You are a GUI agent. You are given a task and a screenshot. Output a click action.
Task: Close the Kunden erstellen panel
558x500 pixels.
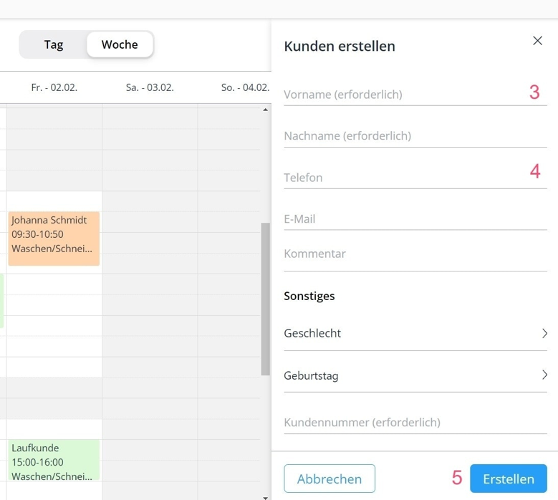pyautogui.click(x=537, y=41)
